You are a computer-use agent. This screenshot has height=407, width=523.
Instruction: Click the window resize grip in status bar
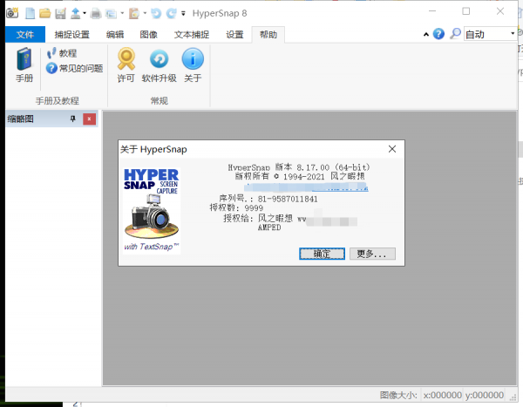(513, 397)
